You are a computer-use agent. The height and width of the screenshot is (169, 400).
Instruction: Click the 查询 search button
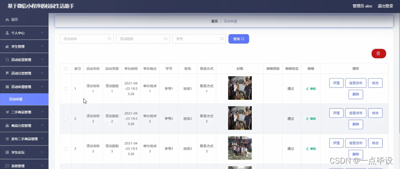(239, 39)
